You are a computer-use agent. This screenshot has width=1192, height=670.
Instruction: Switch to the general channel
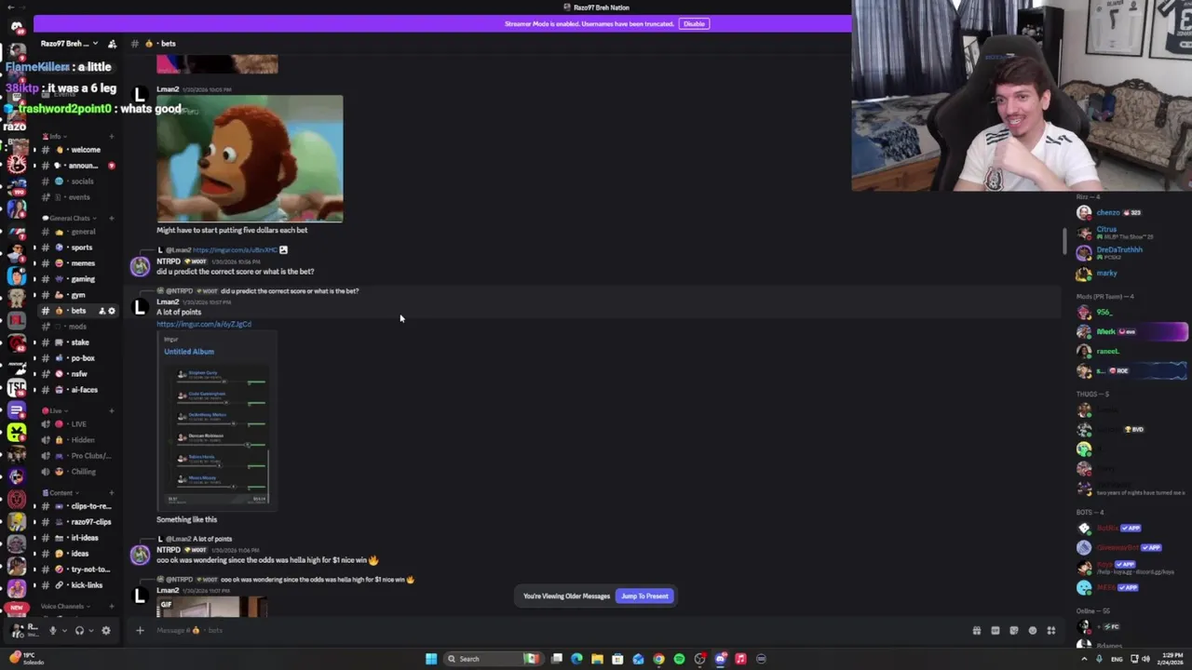79,232
